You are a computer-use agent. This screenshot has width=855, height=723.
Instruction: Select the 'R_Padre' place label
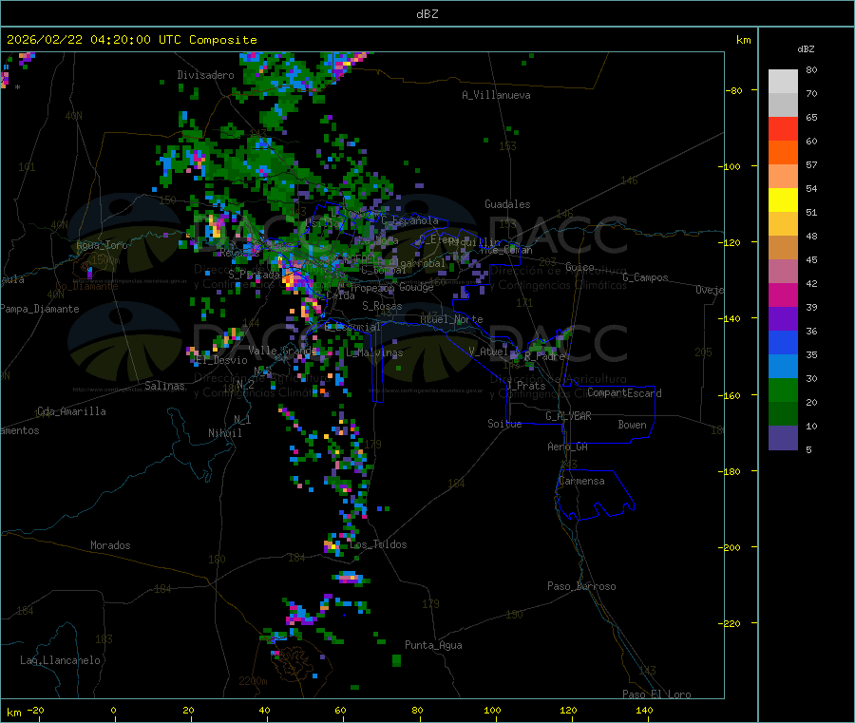click(x=544, y=356)
